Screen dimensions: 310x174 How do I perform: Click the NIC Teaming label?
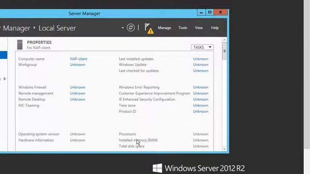tap(29, 105)
